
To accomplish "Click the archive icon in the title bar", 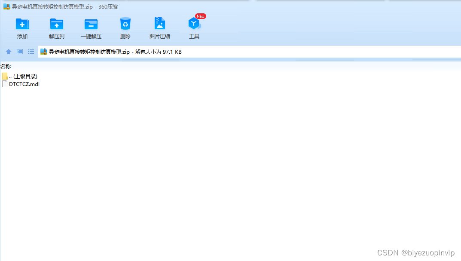I will [x=5, y=7].
